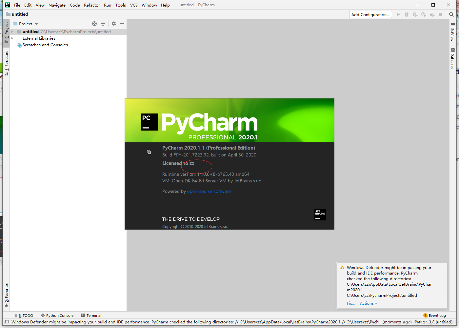Image resolution: width=459 pixels, height=328 pixels.
Task: Open the Actions dropdown in notification
Action: click(369, 303)
